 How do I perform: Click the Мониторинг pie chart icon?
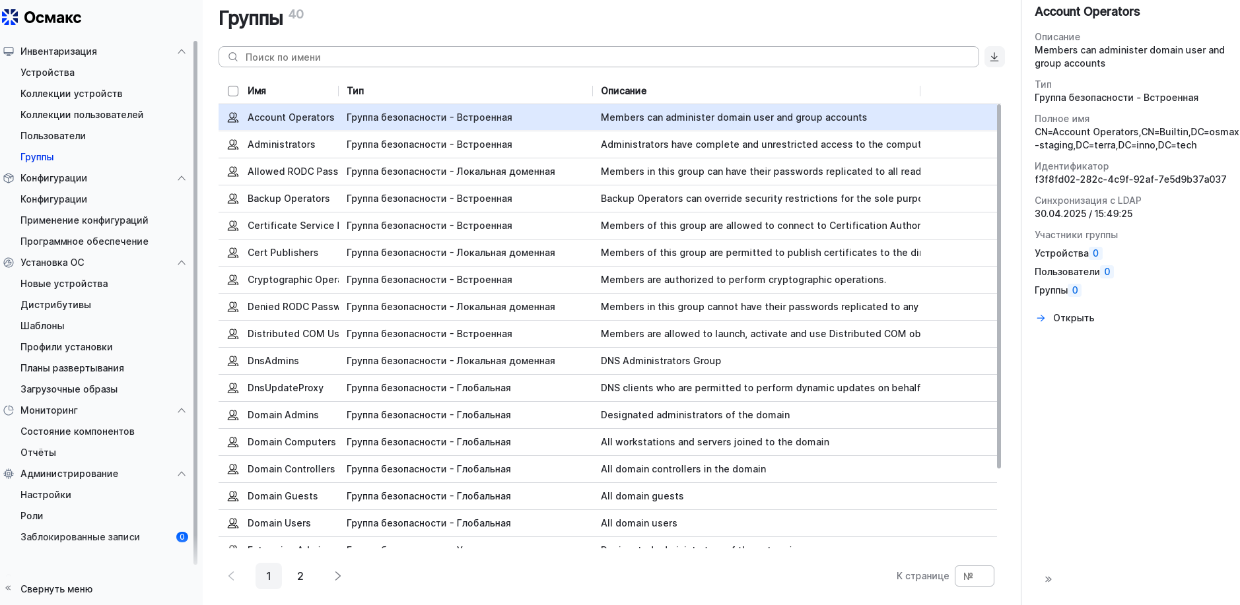[9, 410]
